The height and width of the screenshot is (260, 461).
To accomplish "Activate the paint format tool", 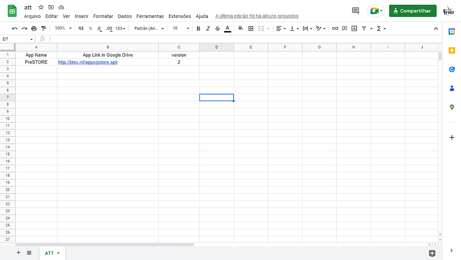I will click(44, 28).
